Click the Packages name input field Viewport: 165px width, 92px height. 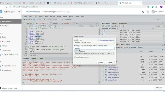tap(94, 48)
